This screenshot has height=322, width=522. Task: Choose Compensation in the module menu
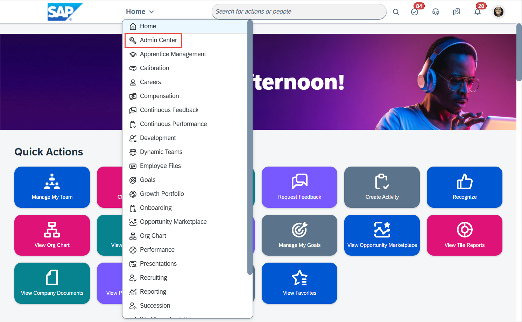[159, 96]
